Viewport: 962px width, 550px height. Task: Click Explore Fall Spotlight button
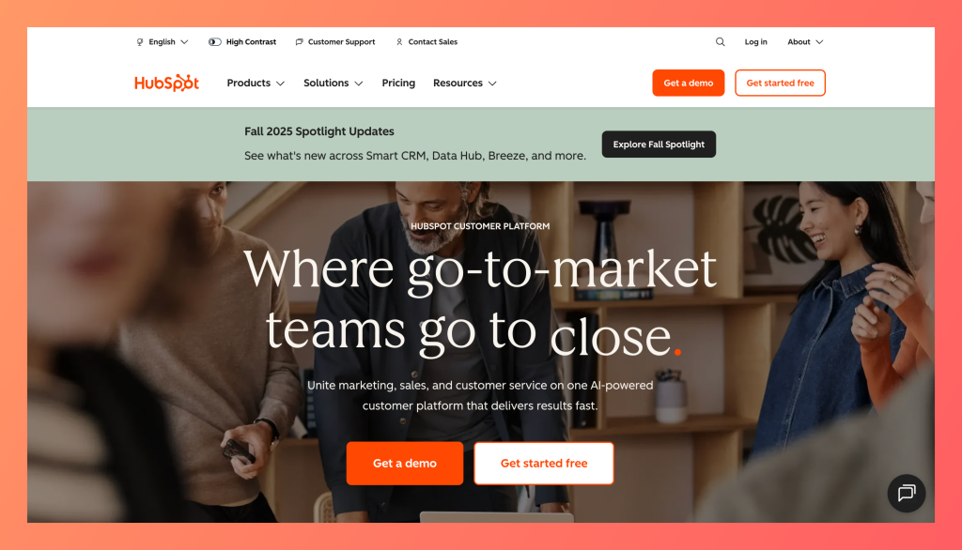coord(659,145)
